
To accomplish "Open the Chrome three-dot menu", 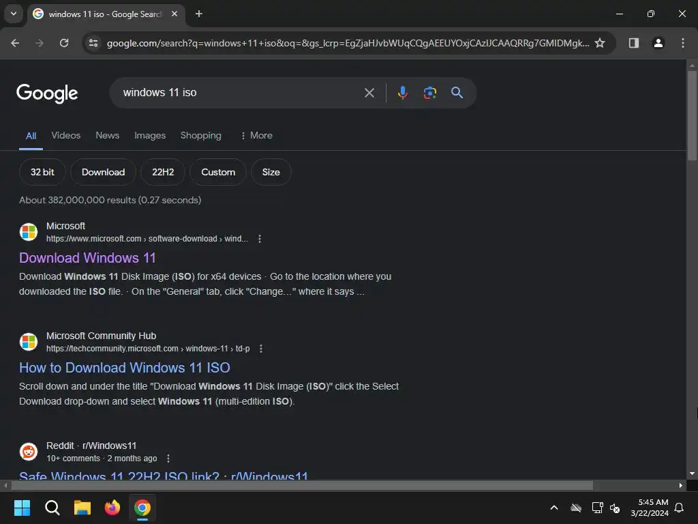I will tap(683, 43).
